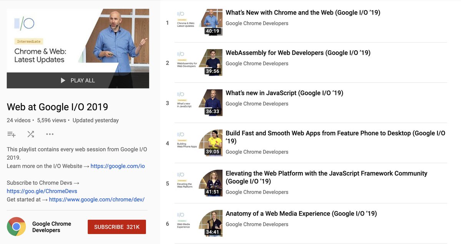This screenshot has width=461, height=244.
Task: Click channel name under Elevating the Web Platform video
Action: [257, 192]
